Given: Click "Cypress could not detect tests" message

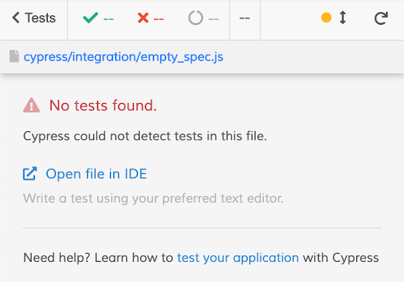Looking at the screenshot, I should [x=145, y=136].
